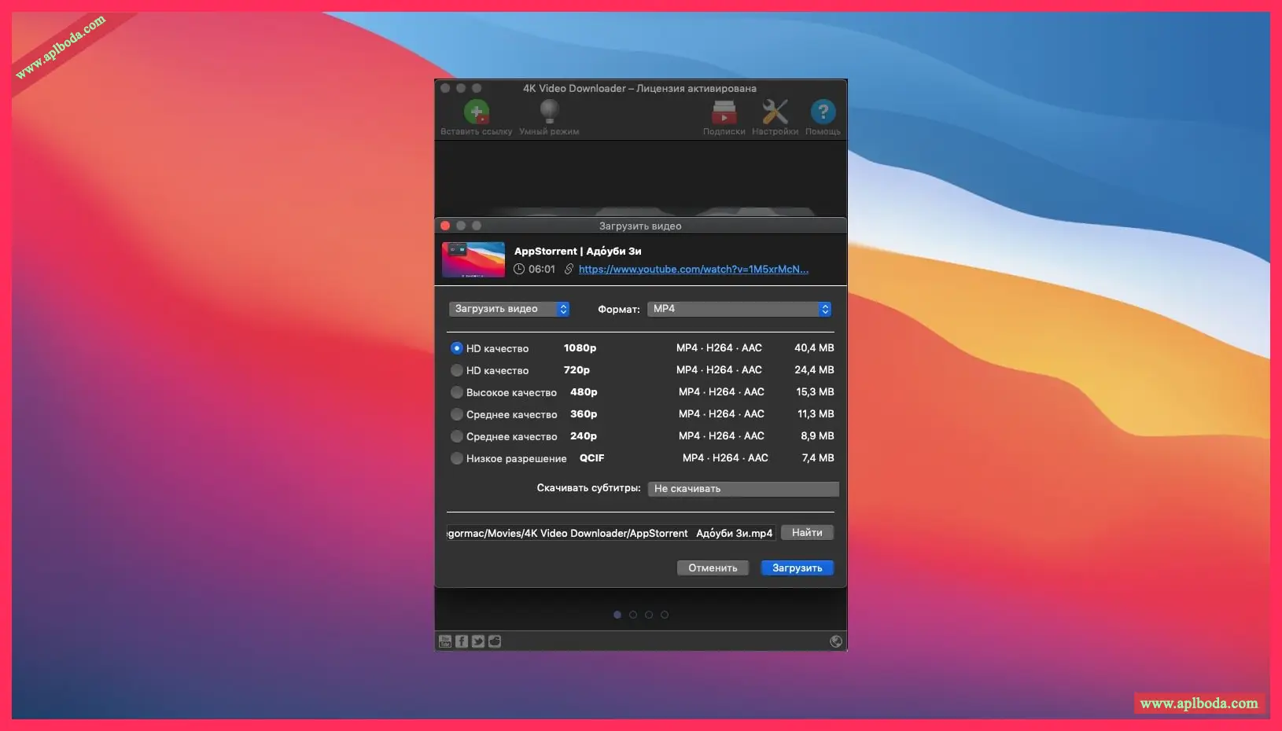Toggle the Smart Mode lightbulb icon

[x=549, y=112]
